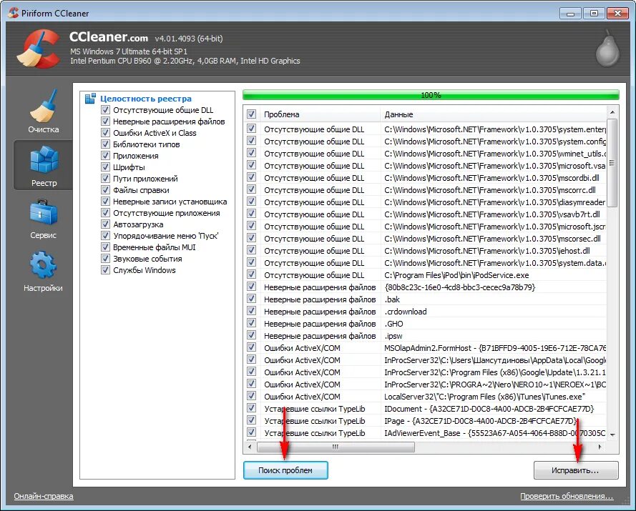This screenshot has width=636, height=511.
Task: Click the scroll down arrow in results
Action: [612, 435]
